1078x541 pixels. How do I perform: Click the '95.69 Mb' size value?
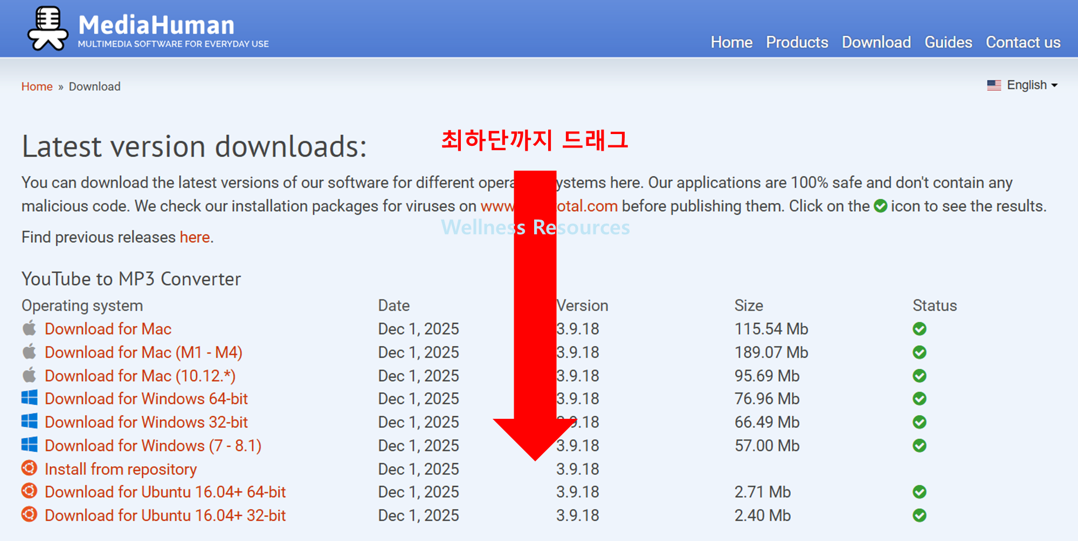click(x=767, y=376)
